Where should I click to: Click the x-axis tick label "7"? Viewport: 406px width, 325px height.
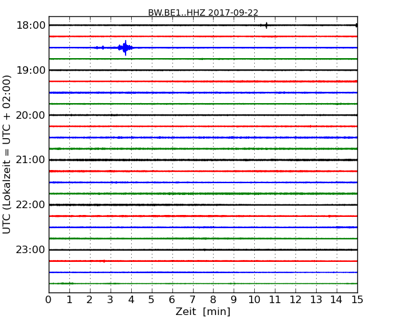tap(192, 299)
